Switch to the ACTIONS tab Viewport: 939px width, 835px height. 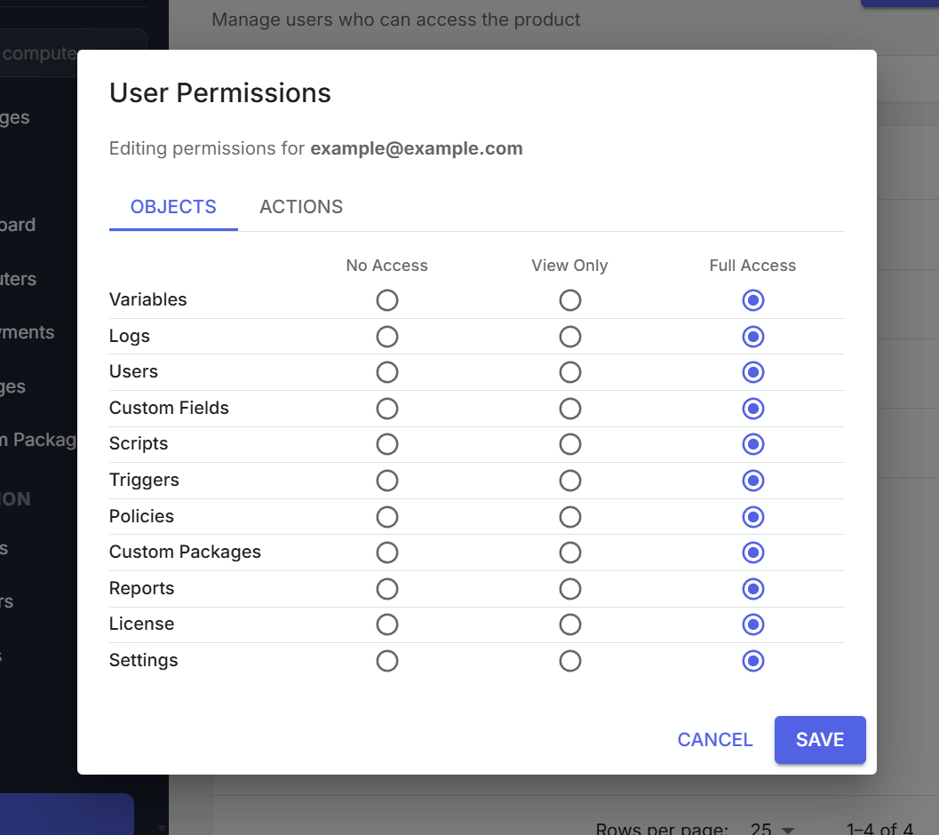[x=301, y=206]
